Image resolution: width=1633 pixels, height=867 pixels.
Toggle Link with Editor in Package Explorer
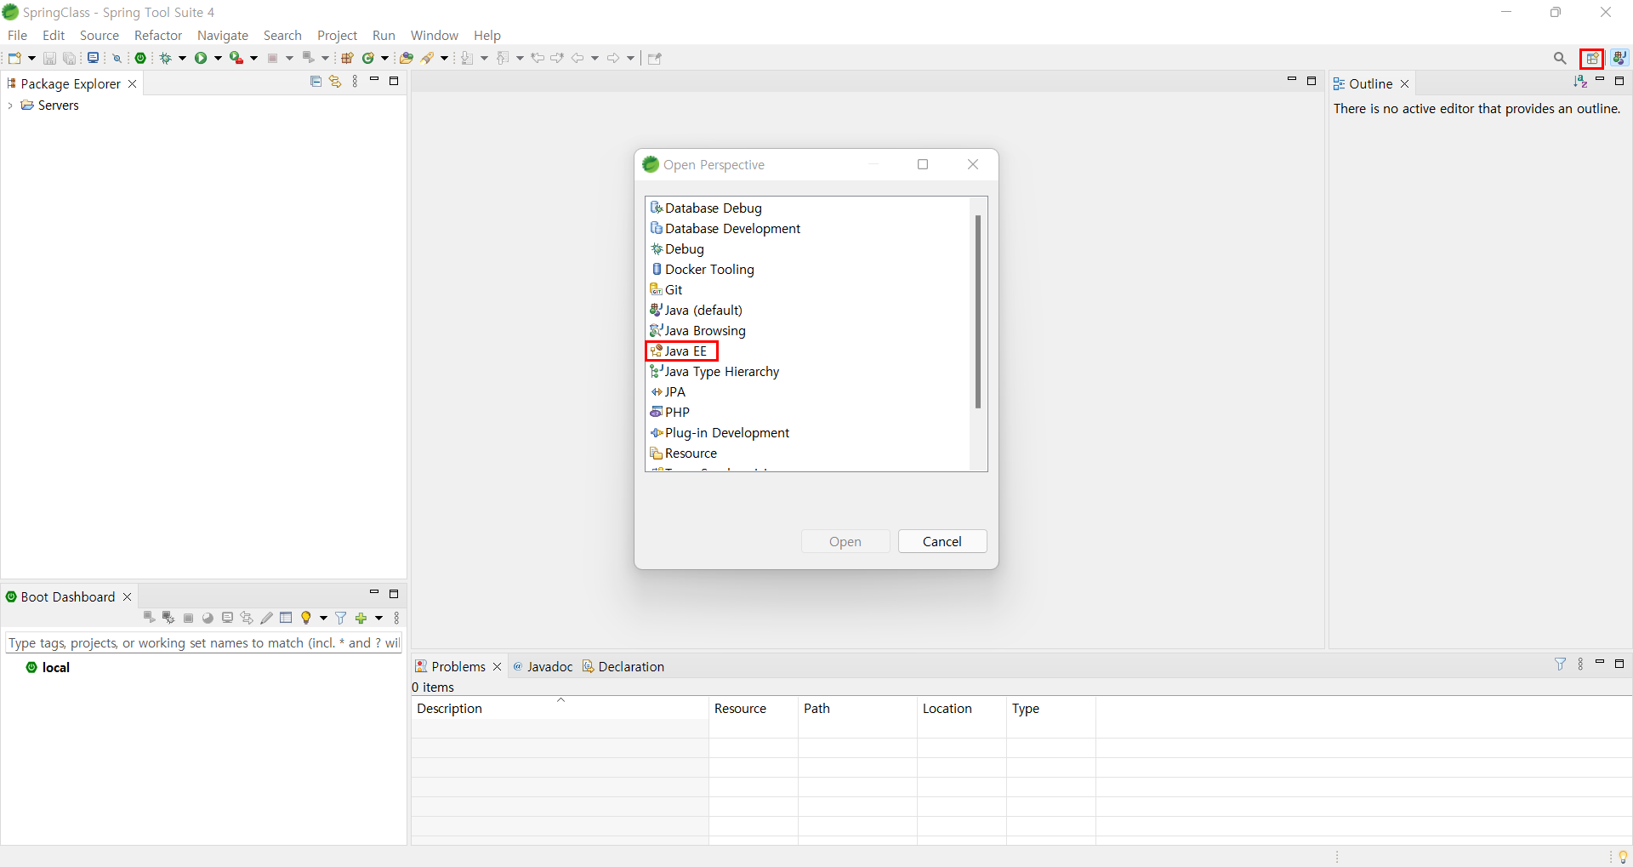(335, 81)
